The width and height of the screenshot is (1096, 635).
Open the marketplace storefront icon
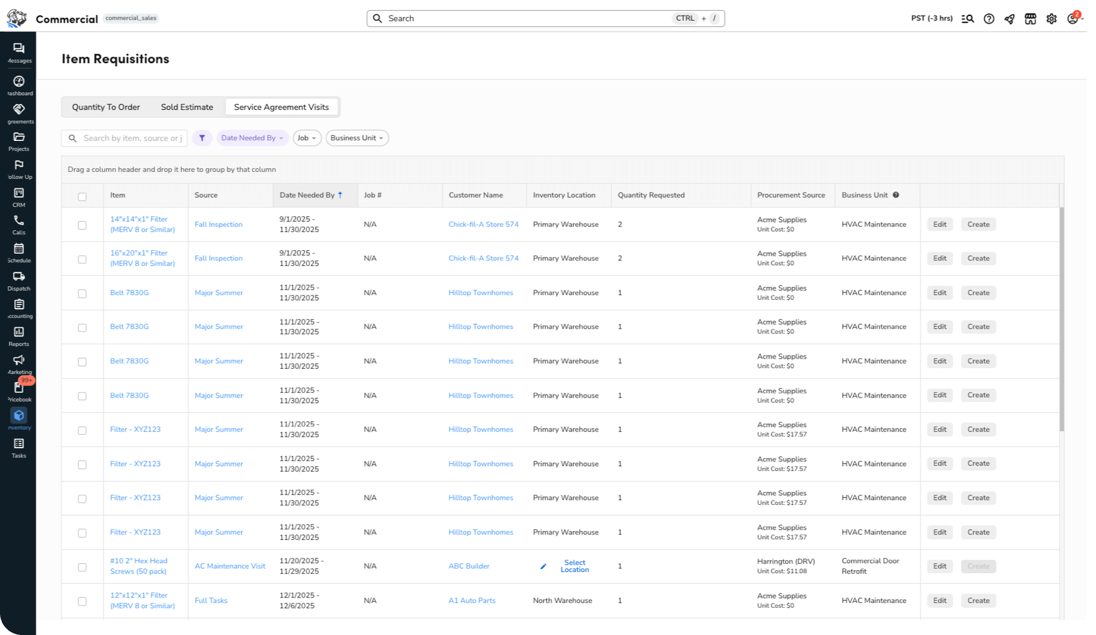(1030, 18)
